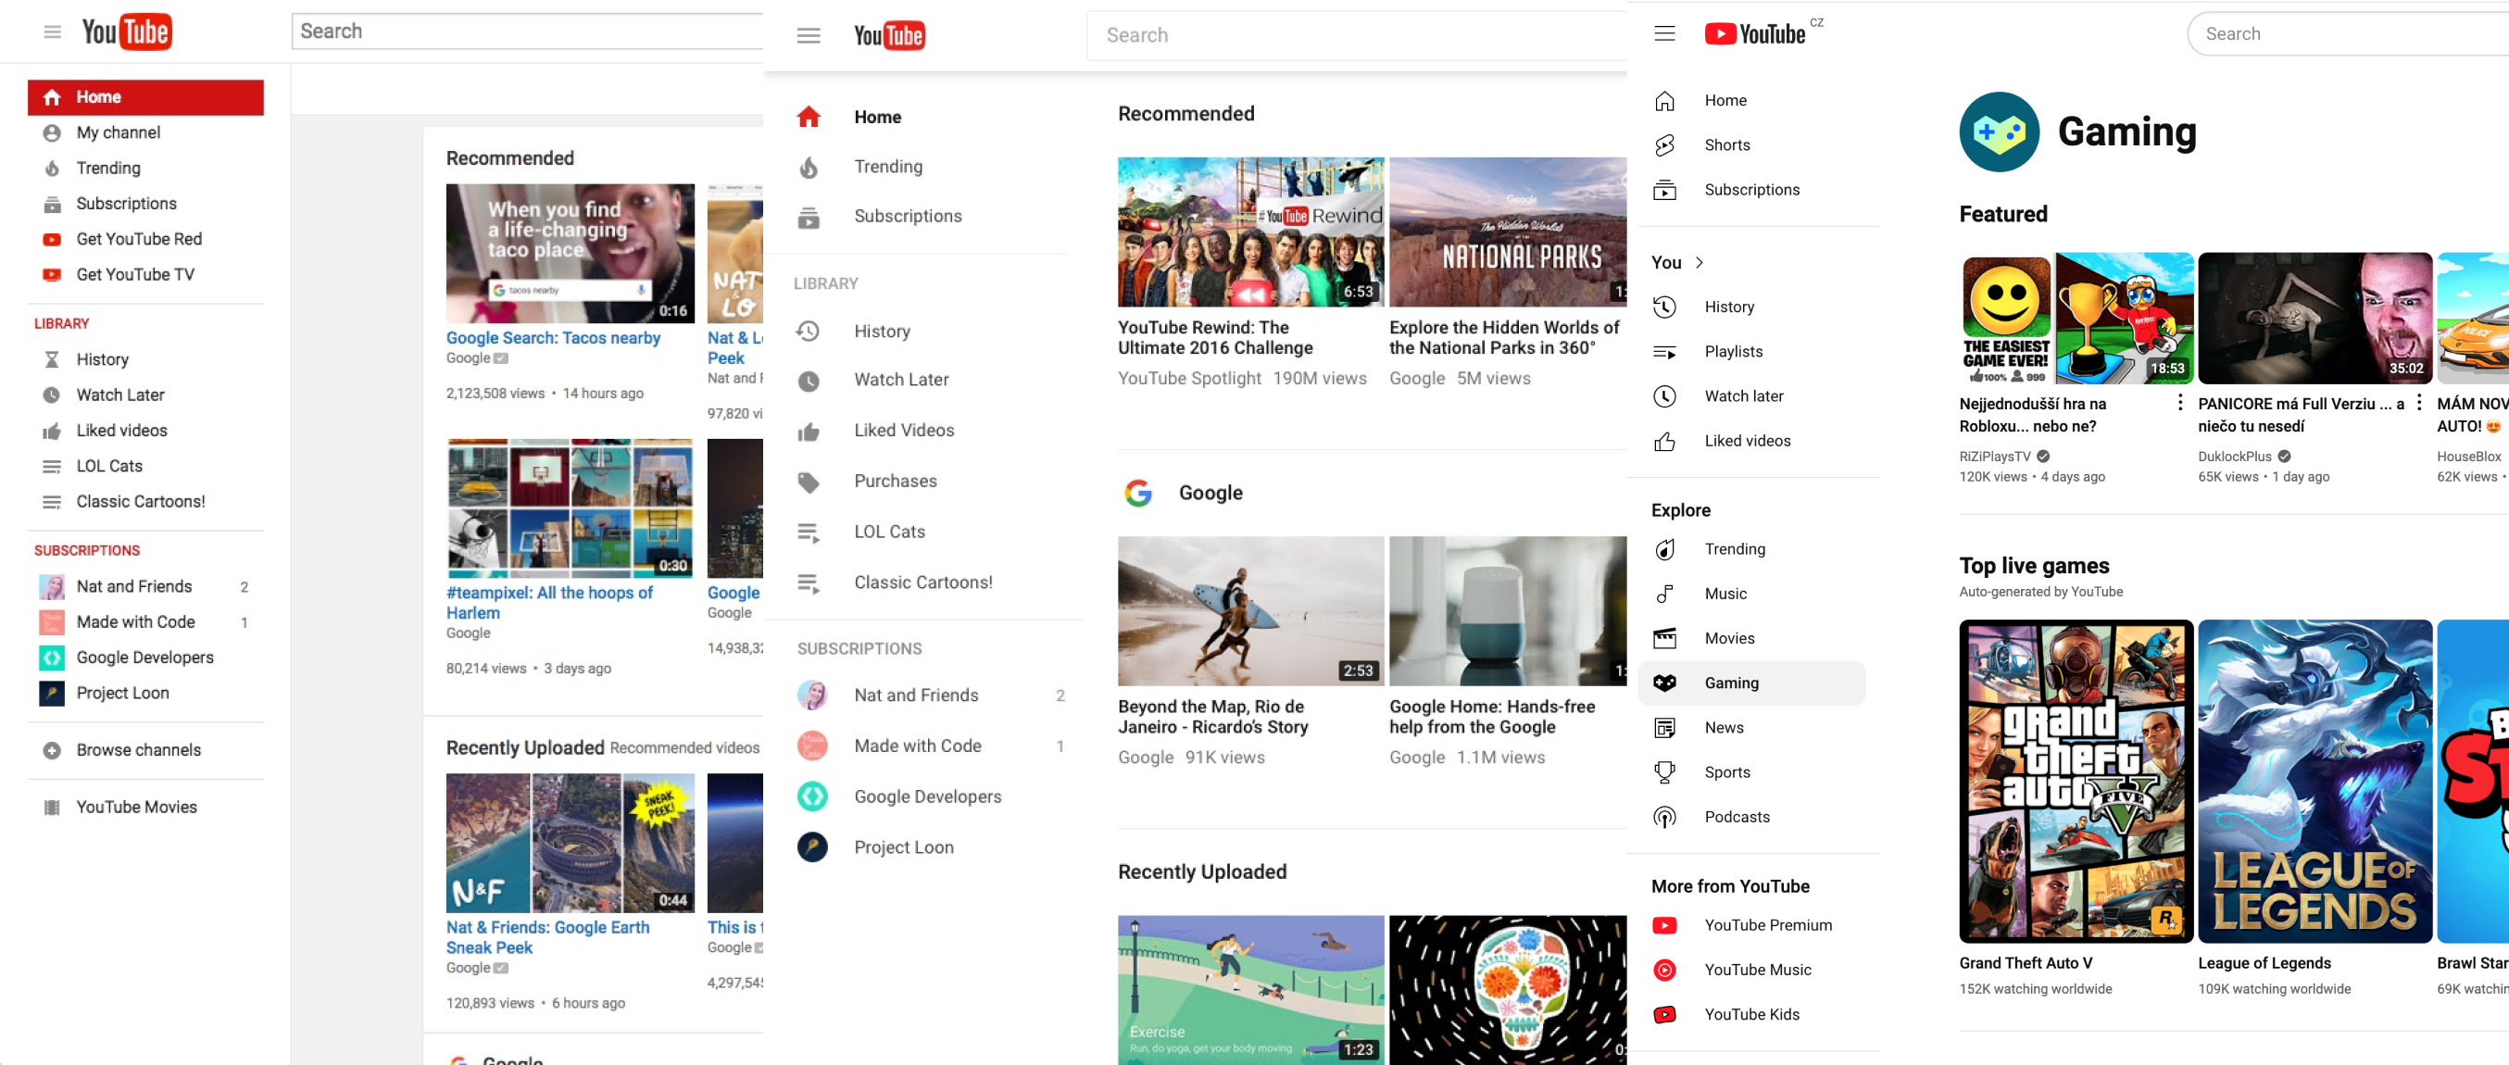This screenshot has height=1065, width=2509.
Task: Open teampixel hoops of Harlem thumbnail
Action: click(570, 508)
